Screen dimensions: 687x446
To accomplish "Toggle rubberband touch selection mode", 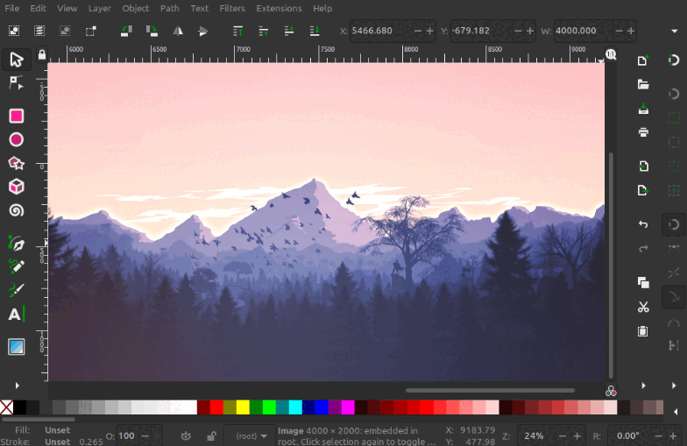I will [x=91, y=31].
